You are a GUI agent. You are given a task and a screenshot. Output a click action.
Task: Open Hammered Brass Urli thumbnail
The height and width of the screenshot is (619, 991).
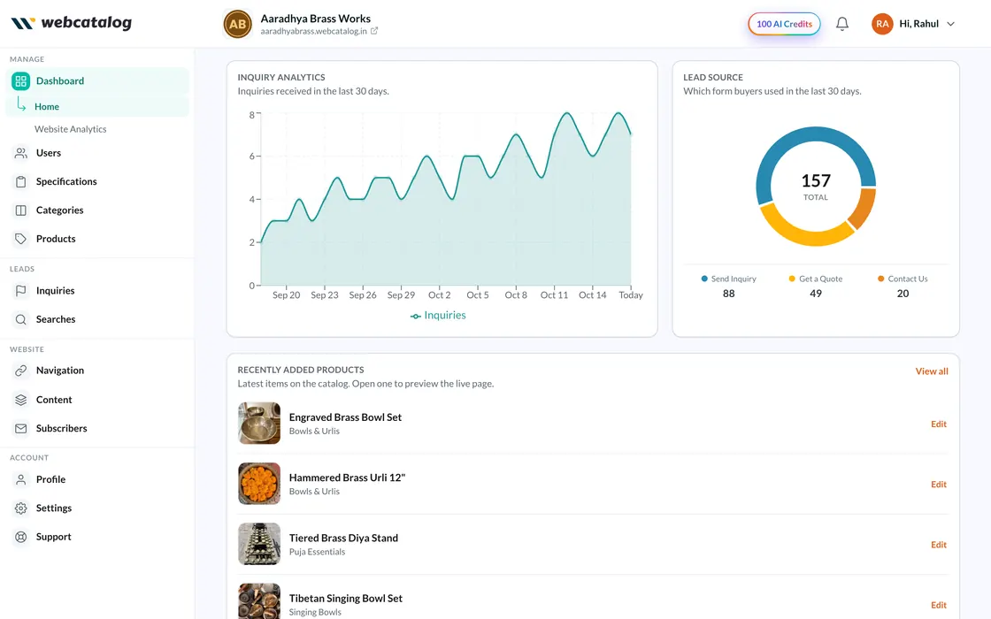(x=259, y=484)
